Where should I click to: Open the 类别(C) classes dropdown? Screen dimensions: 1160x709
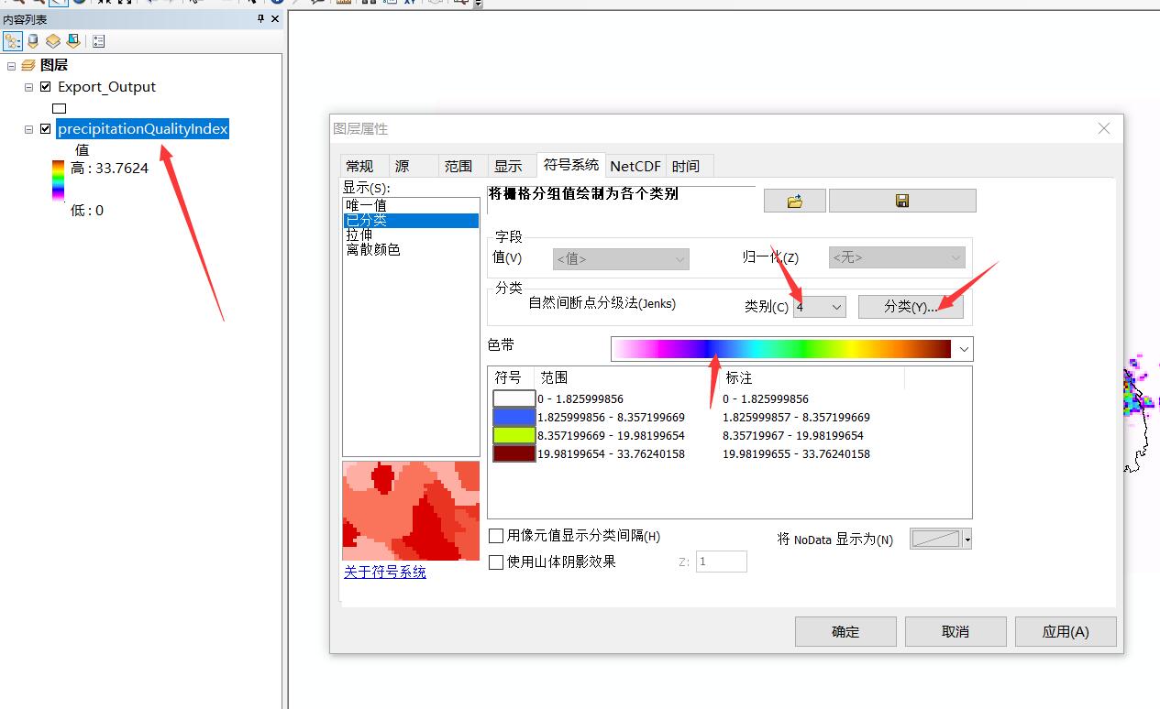click(836, 306)
